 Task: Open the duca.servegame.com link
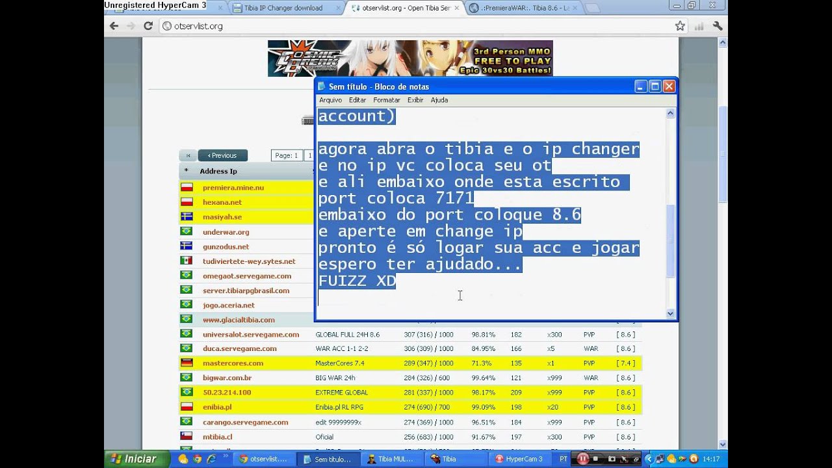pyautogui.click(x=240, y=348)
